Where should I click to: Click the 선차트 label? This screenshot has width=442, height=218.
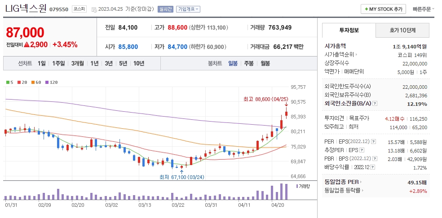click(25, 63)
